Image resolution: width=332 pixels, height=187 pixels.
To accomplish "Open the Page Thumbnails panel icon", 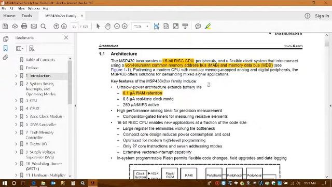I will click(6, 38).
